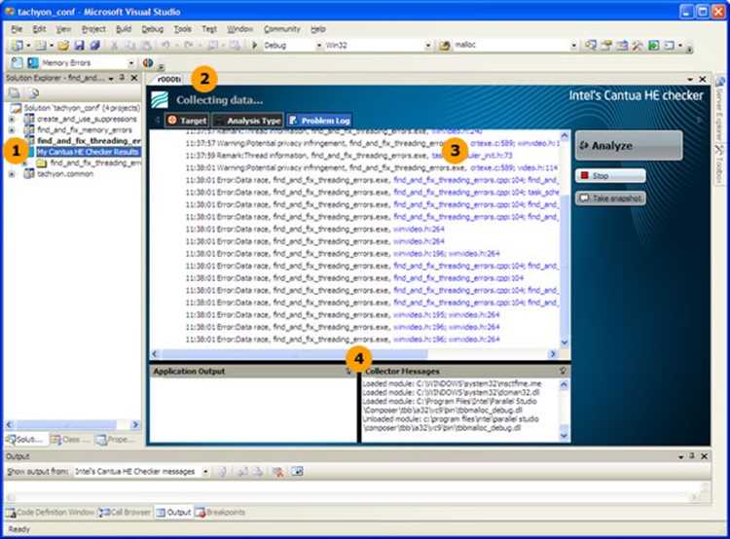The image size is (730, 539).
Task: Click the Analyze button
Action: point(629,146)
